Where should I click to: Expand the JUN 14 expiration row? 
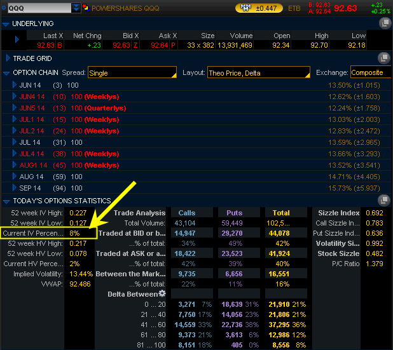click(x=15, y=85)
